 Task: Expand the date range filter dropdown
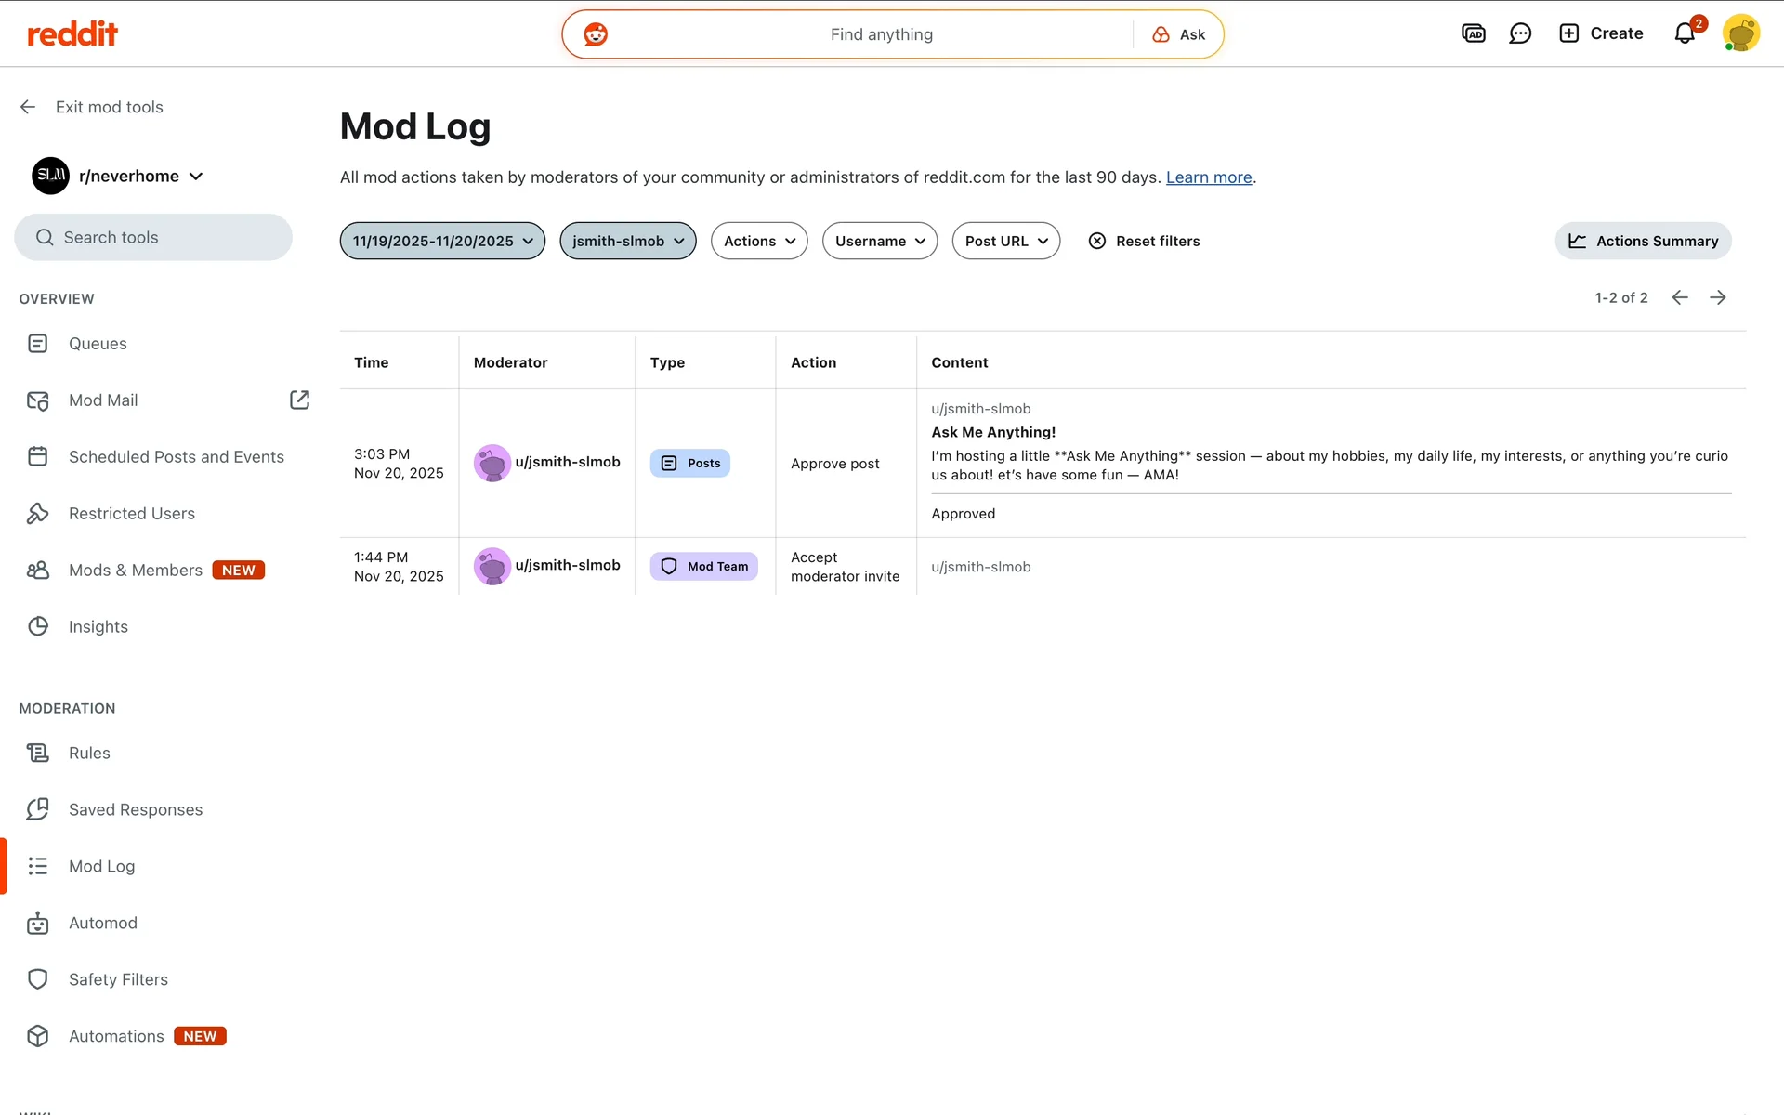442,241
